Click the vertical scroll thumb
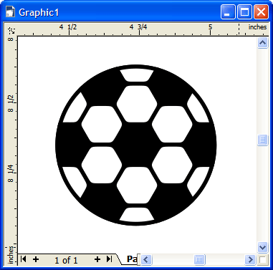This screenshot has height=270, width=273. (262, 140)
